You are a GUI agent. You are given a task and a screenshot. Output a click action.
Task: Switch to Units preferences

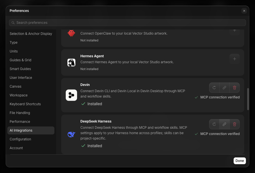pyautogui.click(x=31, y=51)
